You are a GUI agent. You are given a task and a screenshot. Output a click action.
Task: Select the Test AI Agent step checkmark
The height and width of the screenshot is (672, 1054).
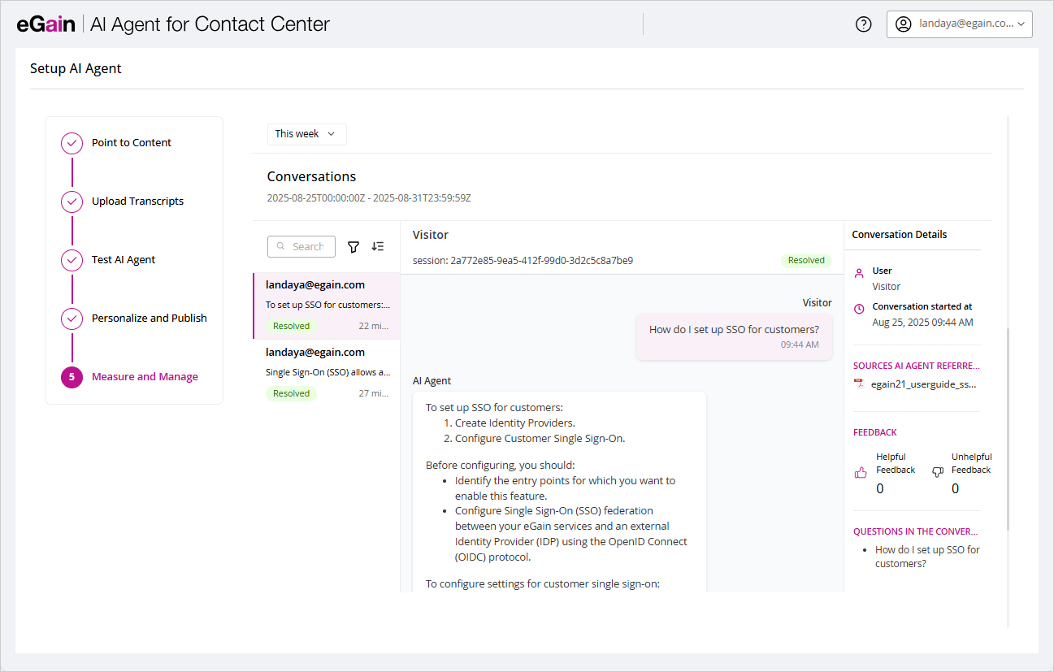[72, 260]
